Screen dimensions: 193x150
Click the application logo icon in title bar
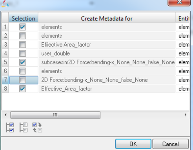[x=5, y=4]
